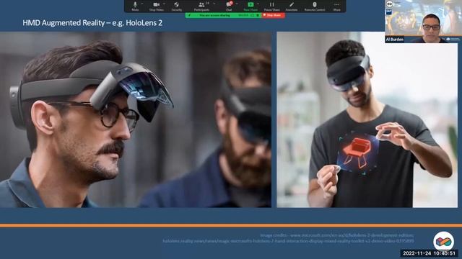
Task: Click the slide title HMD Augmented Reality
Action: [x=92, y=23]
